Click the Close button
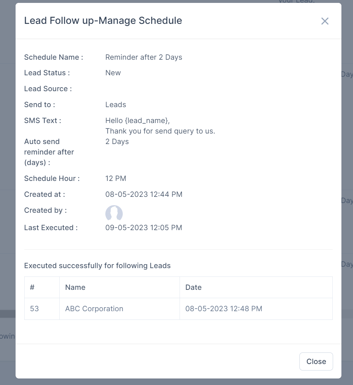This screenshot has width=353, height=385. [316, 361]
